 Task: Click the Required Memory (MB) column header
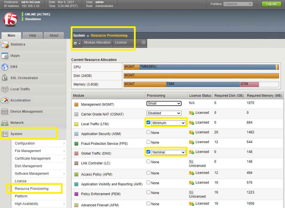tap(264, 96)
